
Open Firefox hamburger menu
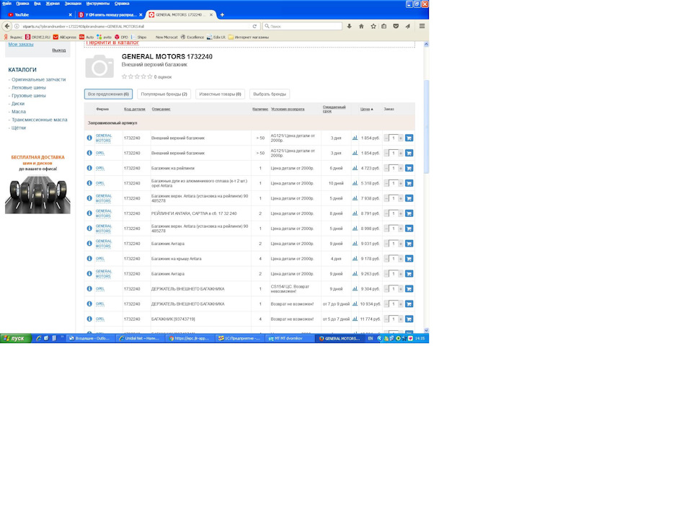click(x=422, y=26)
